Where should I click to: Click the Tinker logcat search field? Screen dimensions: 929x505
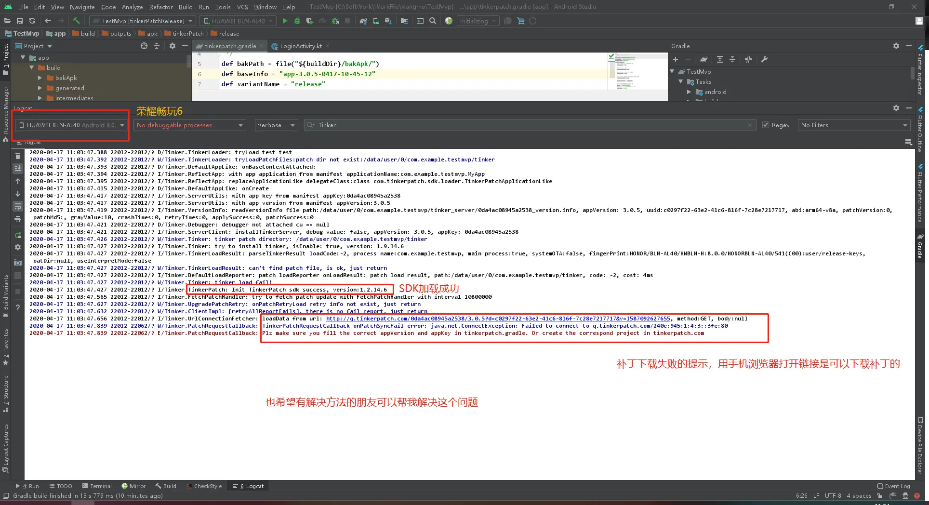pos(529,125)
